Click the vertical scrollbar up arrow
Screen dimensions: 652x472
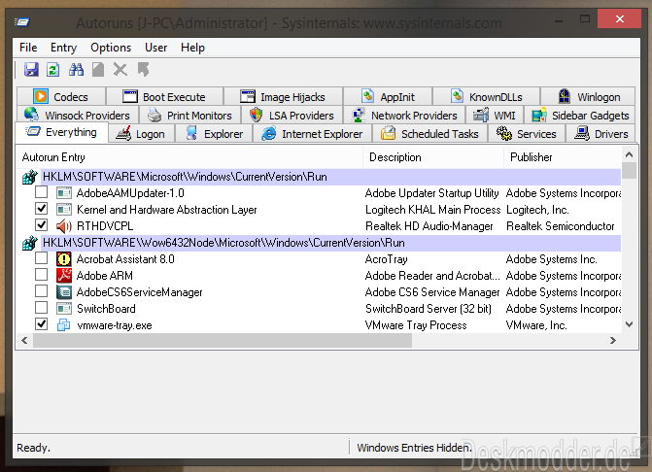629,154
